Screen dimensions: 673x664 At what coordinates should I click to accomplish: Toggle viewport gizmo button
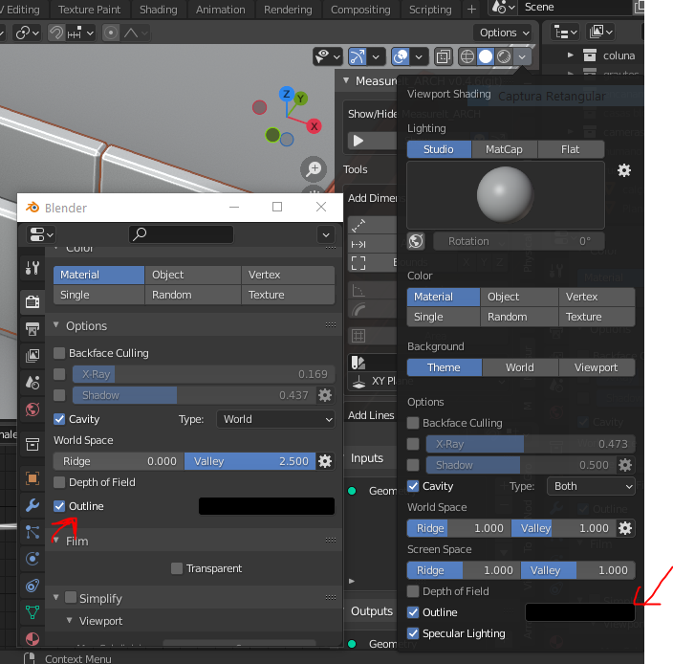(358, 56)
